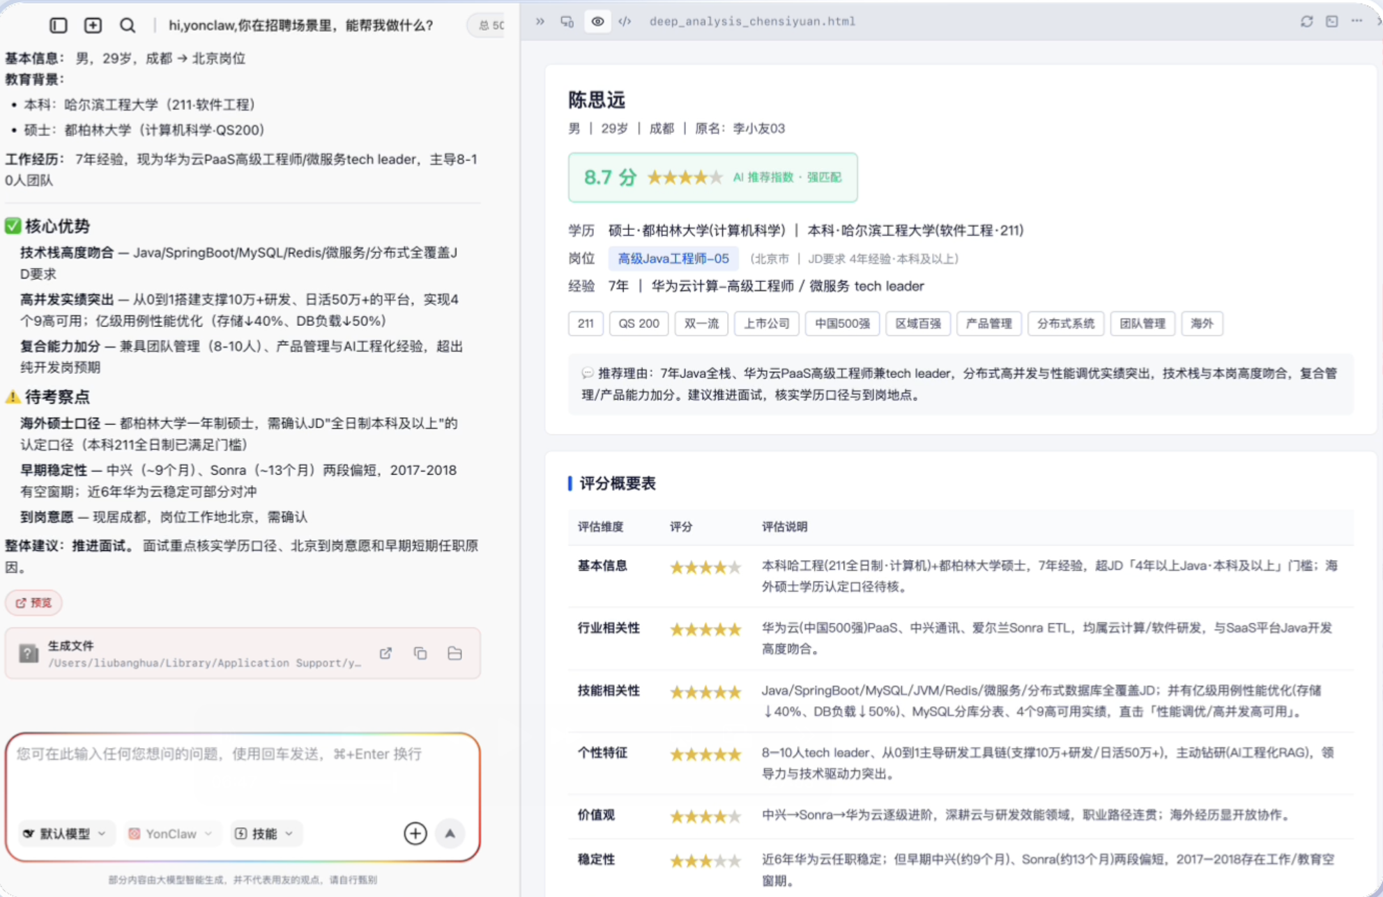Send message with up arrow button
This screenshot has height=897, width=1383.
click(450, 834)
